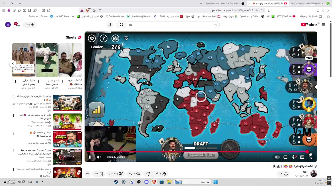Viewport: 332px width, 186px height.
Task: Switch to Speedtest by Ookla tab
Action: (x=225, y=3)
